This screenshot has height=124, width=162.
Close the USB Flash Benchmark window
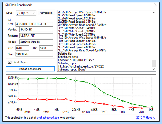click(x=156, y=5)
